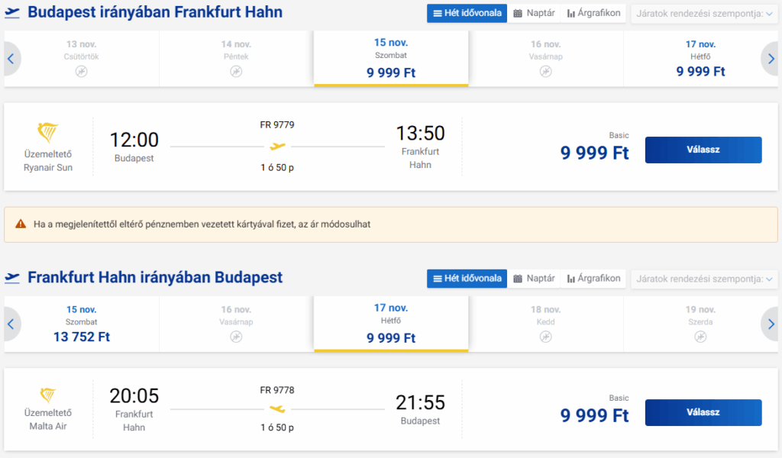The image size is (782, 458).
Task: Select outbound date 17 nov. Hétfő
Action: tap(700, 59)
